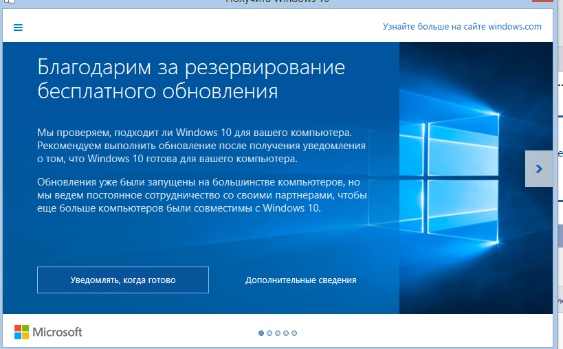Image resolution: width=563 pixels, height=349 pixels.
Task: Open link Узнайте больше на сайте windows.com
Action: pos(462,27)
